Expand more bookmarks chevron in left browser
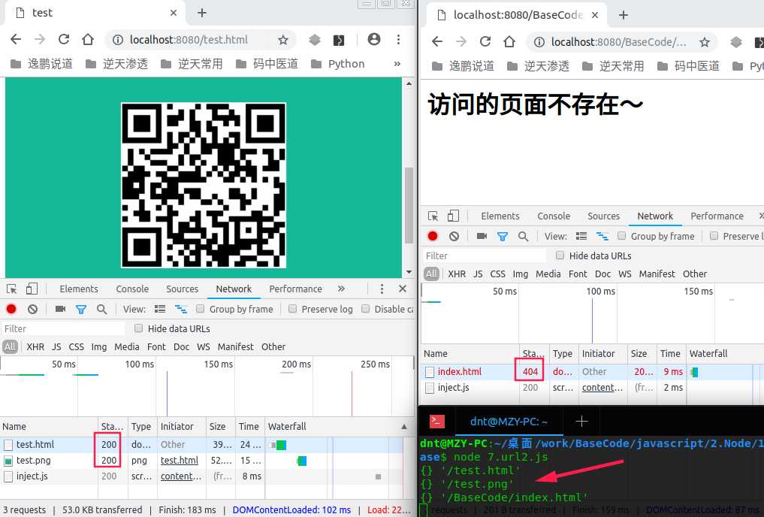The height and width of the screenshot is (517, 764). pyautogui.click(x=397, y=64)
